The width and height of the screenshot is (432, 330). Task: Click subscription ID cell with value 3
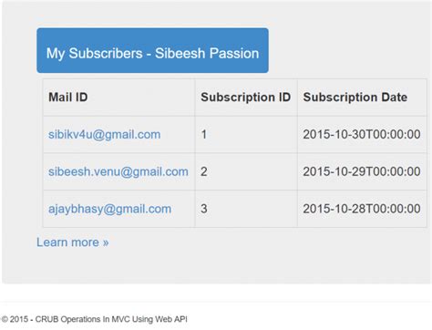246,209
